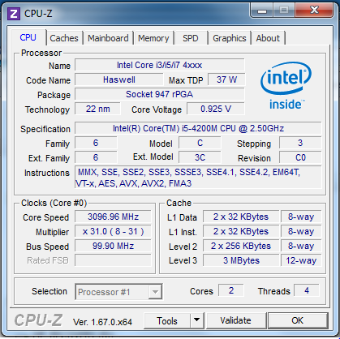This screenshot has height=339, width=340.
Task: Select the CPU tab
Action: click(28, 37)
